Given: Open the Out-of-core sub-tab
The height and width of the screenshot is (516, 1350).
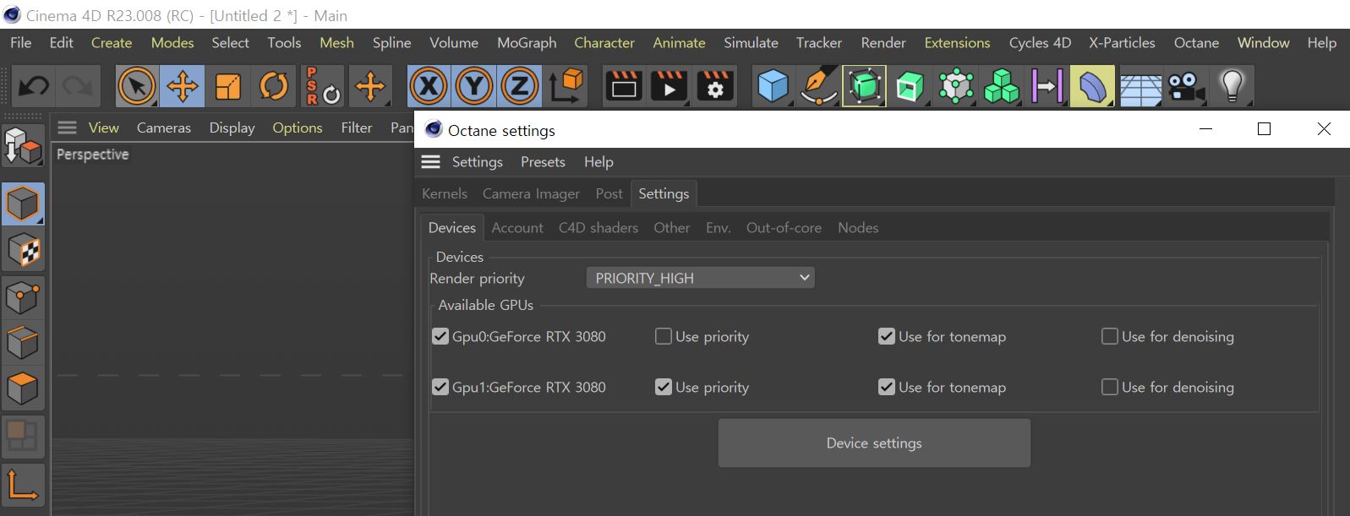Looking at the screenshot, I should [x=784, y=227].
